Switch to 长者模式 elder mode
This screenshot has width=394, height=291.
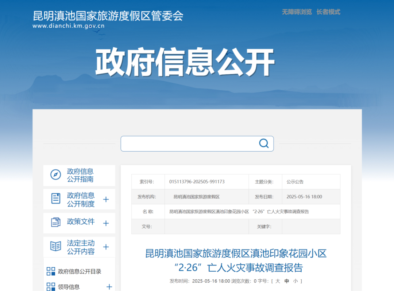[x=328, y=12]
